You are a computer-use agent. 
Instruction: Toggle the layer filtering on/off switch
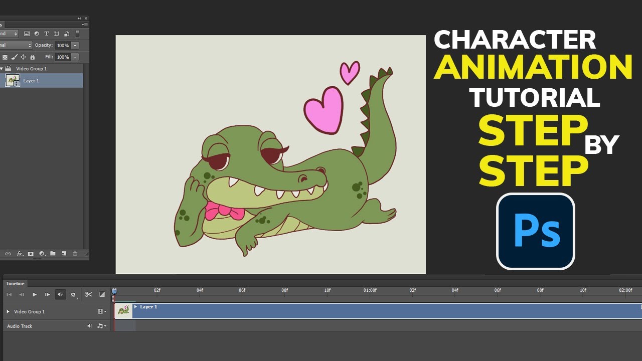tap(77, 34)
